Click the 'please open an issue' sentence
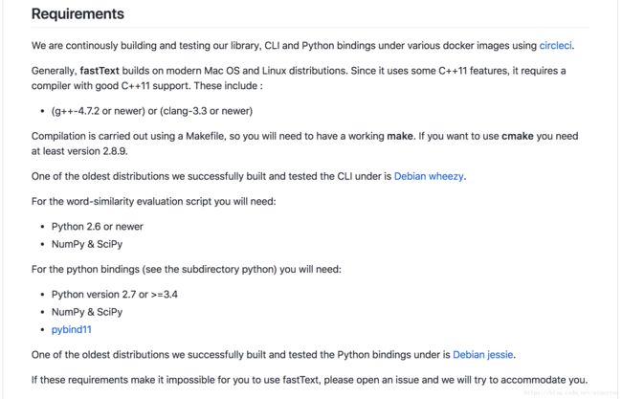 [x=309, y=380]
